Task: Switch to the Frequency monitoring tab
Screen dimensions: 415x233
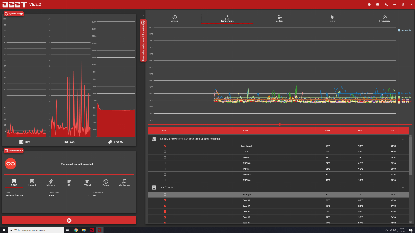Action: click(x=385, y=19)
